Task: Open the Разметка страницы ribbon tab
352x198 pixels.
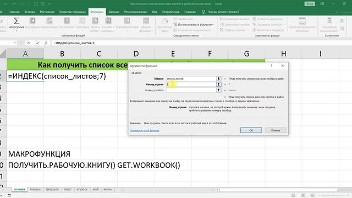Action: click(72, 12)
